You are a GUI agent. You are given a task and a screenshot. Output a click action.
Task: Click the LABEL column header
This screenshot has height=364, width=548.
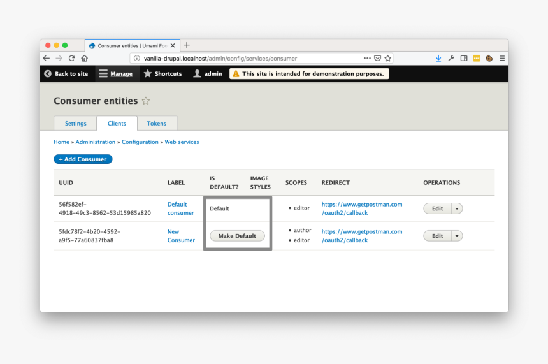[x=176, y=182]
